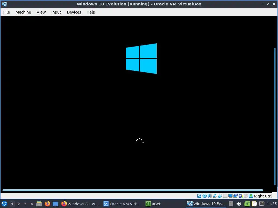
Task: Click the optical disk status icon
Action: (204, 196)
